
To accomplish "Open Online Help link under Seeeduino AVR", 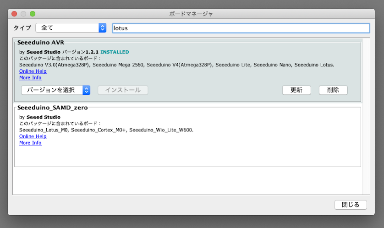I will [33, 71].
